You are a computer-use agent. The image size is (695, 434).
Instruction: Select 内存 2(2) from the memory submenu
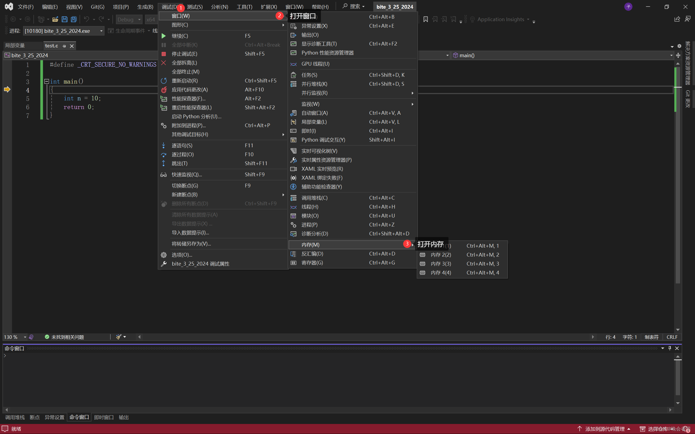click(462, 255)
